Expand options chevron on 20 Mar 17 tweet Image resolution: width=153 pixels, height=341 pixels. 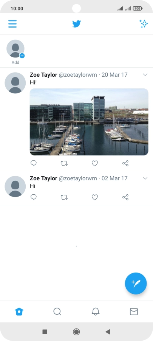coord(145,75)
